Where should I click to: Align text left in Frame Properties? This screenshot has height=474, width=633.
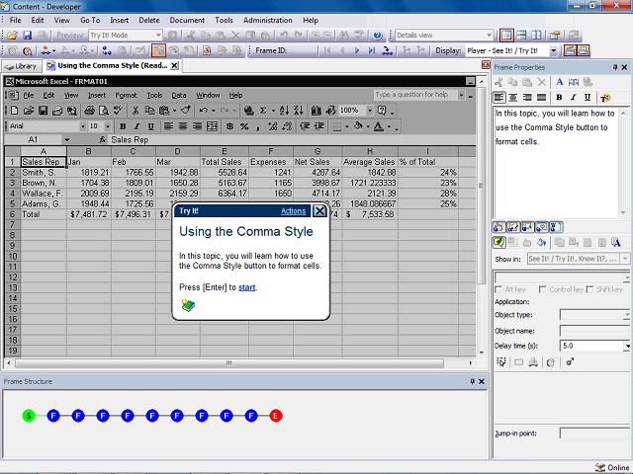499,97
